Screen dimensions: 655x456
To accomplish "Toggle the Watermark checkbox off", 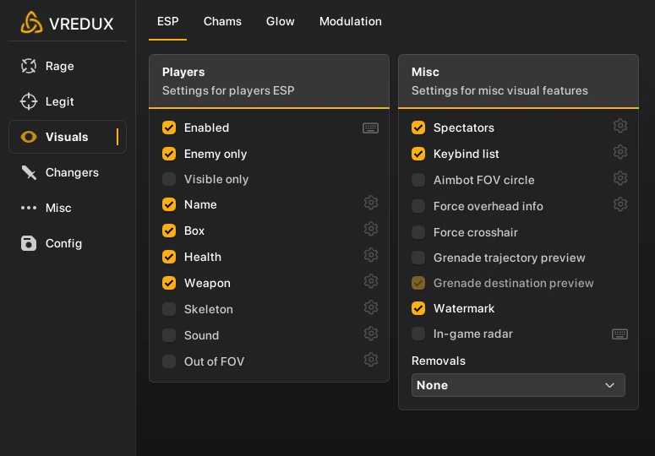I will tap(418, 308).
